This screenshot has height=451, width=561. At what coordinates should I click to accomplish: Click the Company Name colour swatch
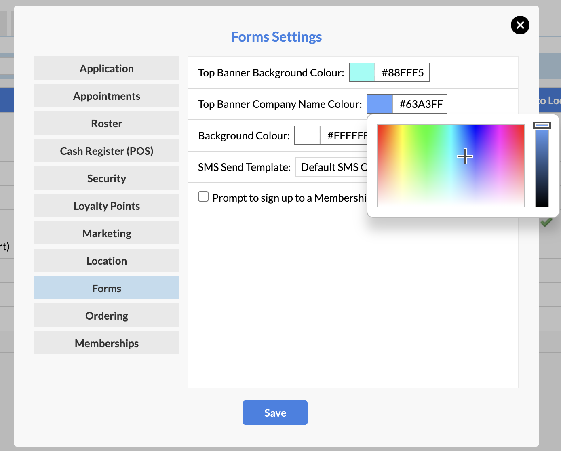click(380, 104)
